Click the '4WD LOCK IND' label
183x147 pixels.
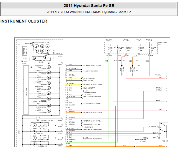pos(42,127)
